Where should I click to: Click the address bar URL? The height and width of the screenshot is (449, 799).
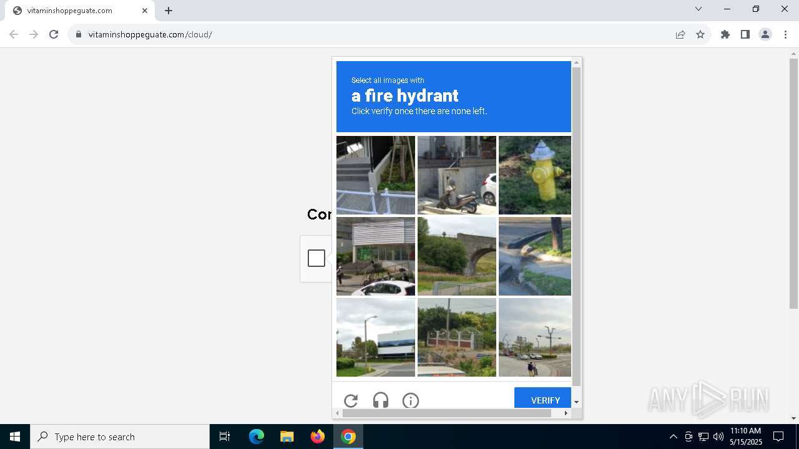[150, 34]
